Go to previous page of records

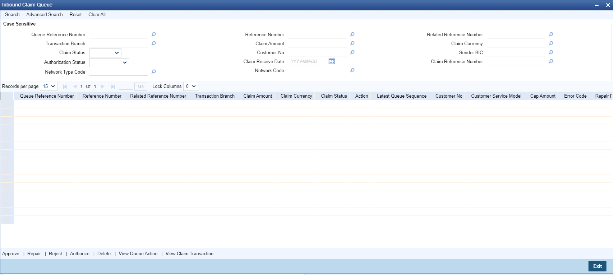coord(75,87)
